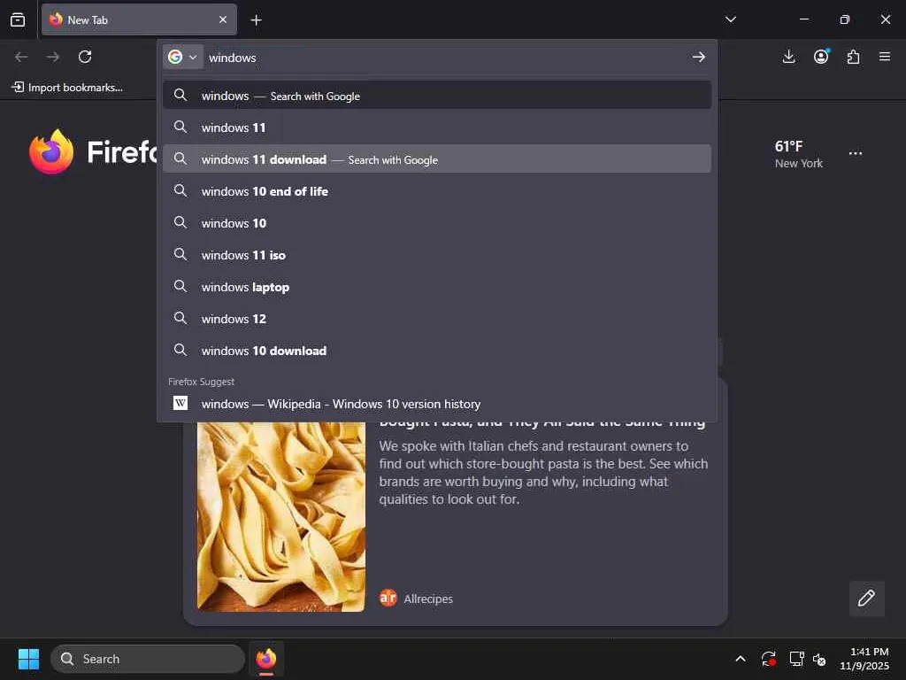Click the pencil customize page button
This screenshot has width=906, height=680.
click(866, 598)
